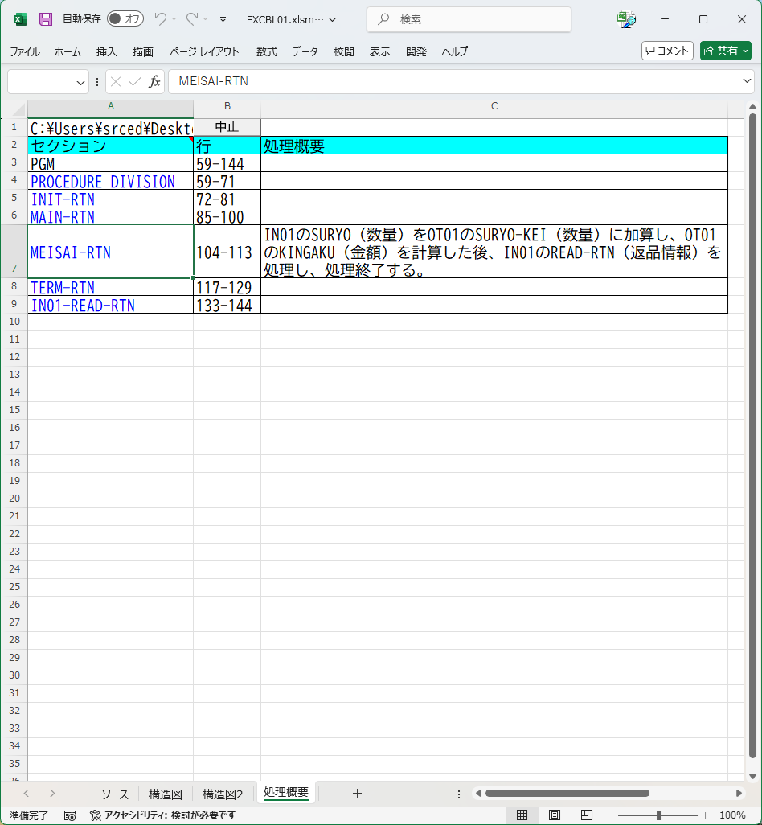Open the 挿入 ribbon tab
Screen dimensions: 762x825
(106, 51)
